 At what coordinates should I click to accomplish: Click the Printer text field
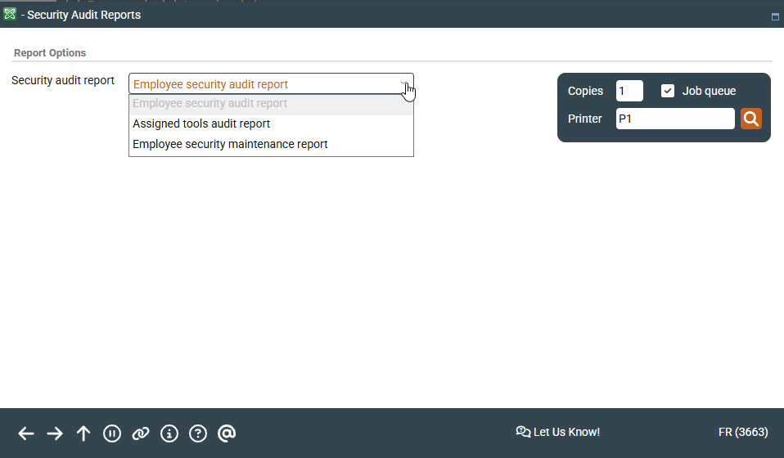(675, 119)
